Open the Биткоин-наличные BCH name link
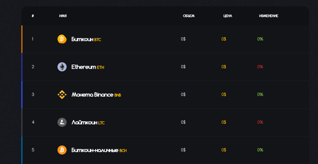 99,150
